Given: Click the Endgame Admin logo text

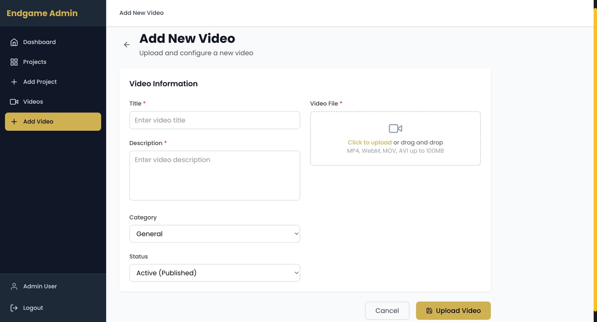Looking at the screenshot, I should pos(42,13).
